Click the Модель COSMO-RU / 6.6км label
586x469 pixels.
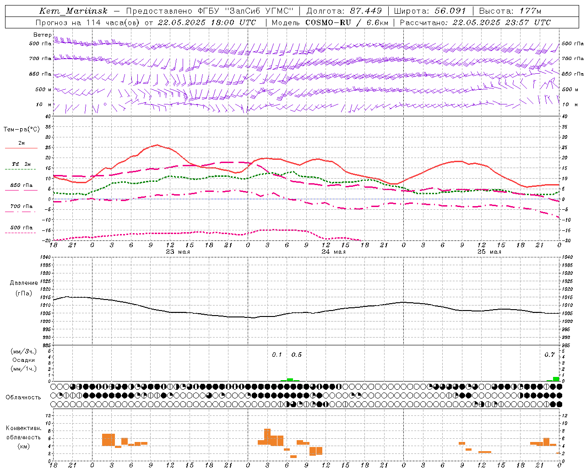click(330, 22)
